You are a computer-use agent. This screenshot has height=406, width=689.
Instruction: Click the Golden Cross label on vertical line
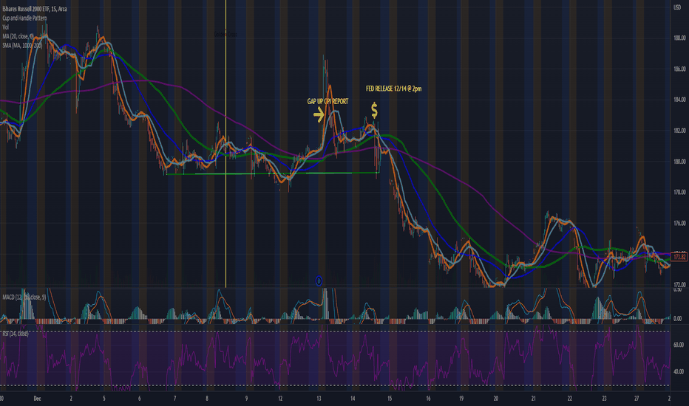click(x=226, y=34)
